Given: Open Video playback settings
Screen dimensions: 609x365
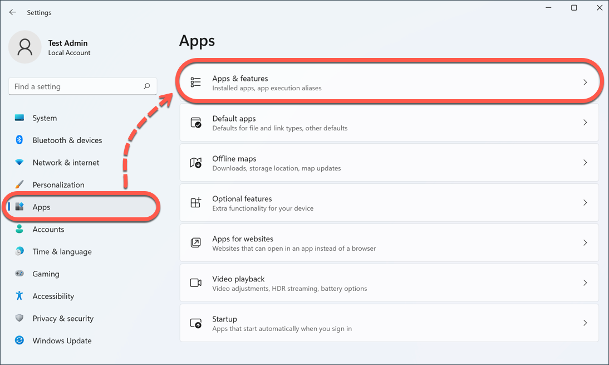Looking at the screenshot, I should point(389,283).
